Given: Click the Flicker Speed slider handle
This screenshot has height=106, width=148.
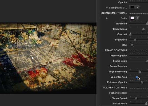Looking at the screenshot, I should click(136, 98).
